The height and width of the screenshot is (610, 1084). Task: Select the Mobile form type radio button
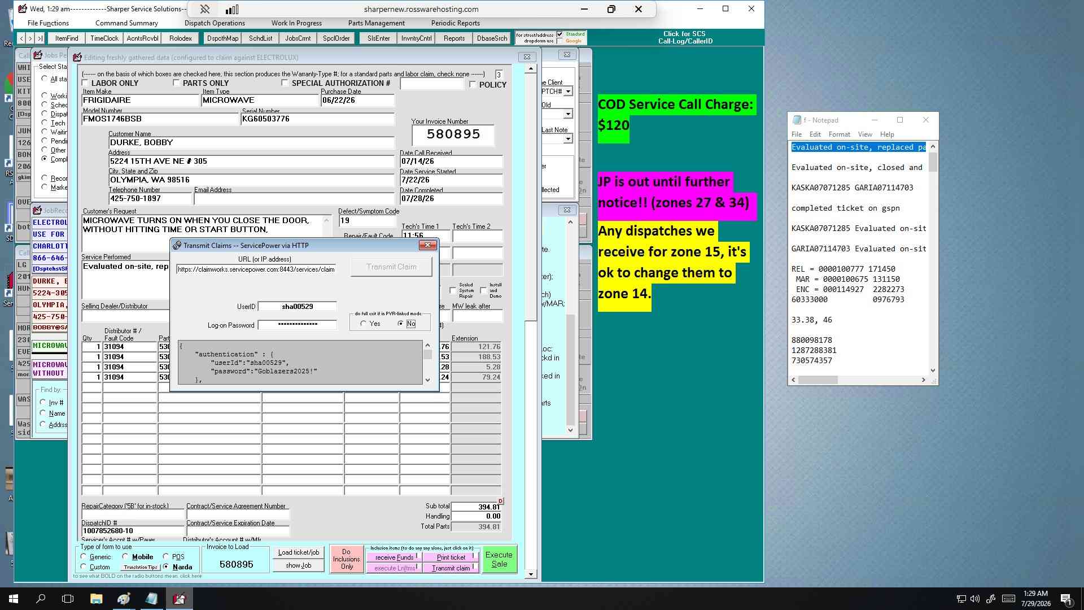click(x=125, y=556)
